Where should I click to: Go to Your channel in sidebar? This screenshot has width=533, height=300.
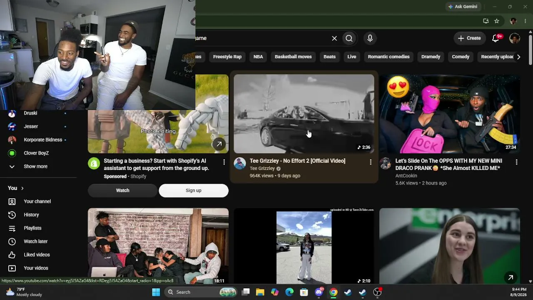click(x=37, y=201)
